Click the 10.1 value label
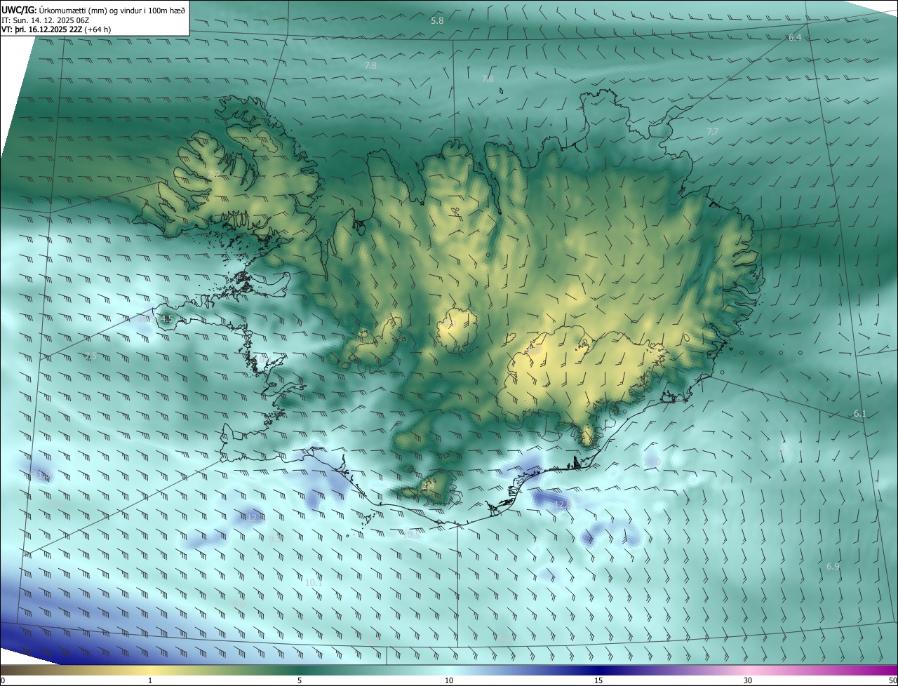 click(314, 582)
